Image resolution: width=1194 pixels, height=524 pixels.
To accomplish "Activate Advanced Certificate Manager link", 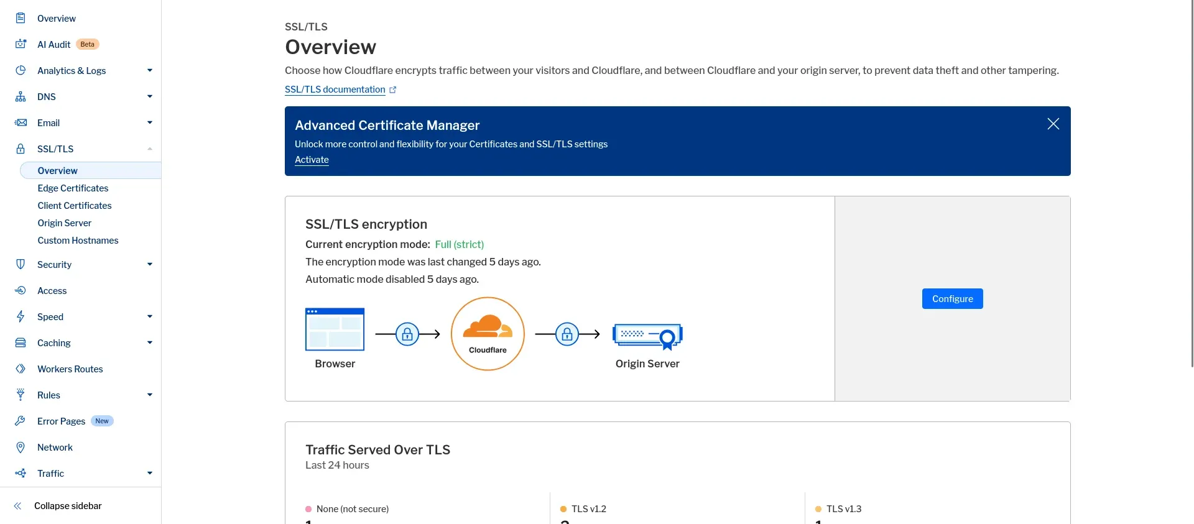I will pyautogui.click(x=312, y=160).
